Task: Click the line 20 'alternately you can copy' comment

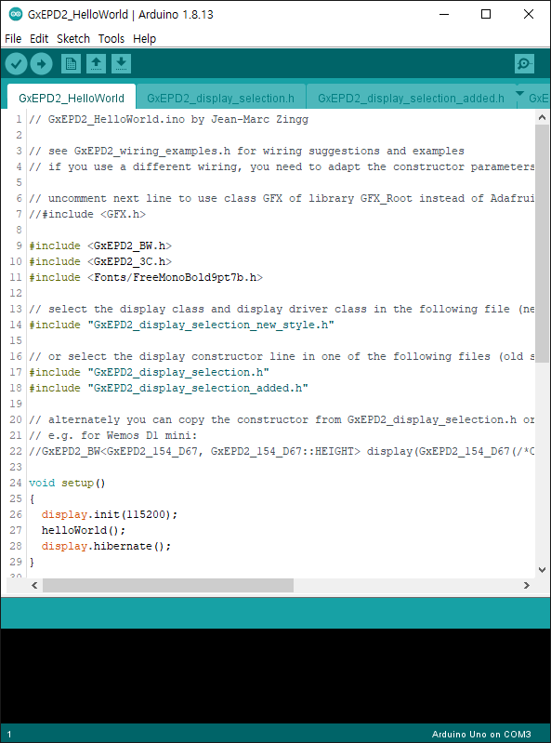Action: (x=282, y=419)
